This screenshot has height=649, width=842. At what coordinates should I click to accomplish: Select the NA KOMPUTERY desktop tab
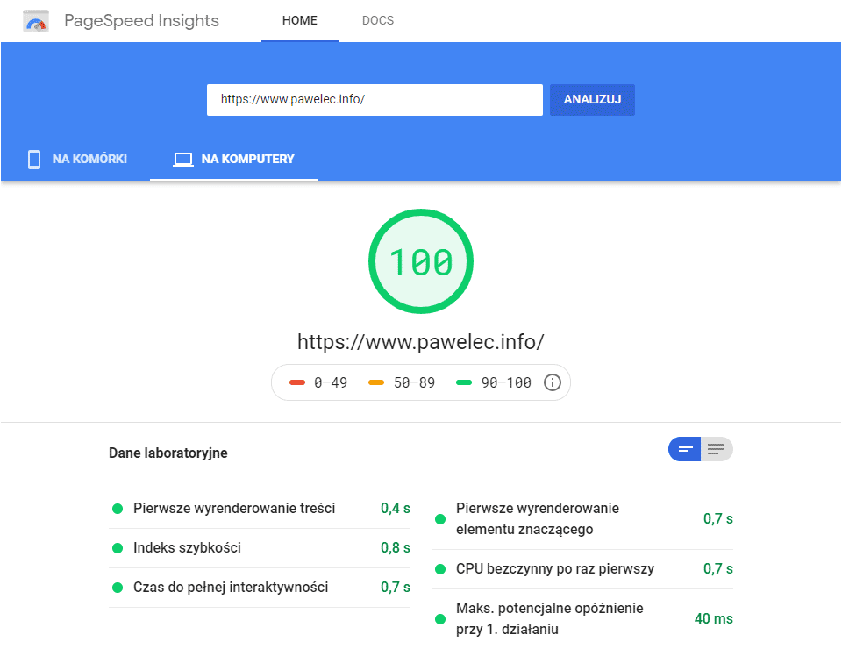coord(233,160)
